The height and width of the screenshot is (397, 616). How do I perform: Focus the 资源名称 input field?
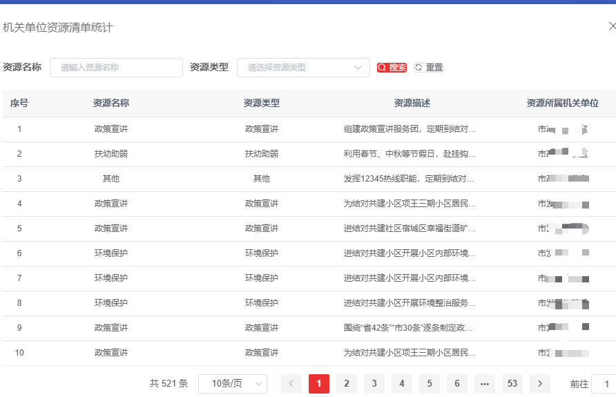coord(116,68)
